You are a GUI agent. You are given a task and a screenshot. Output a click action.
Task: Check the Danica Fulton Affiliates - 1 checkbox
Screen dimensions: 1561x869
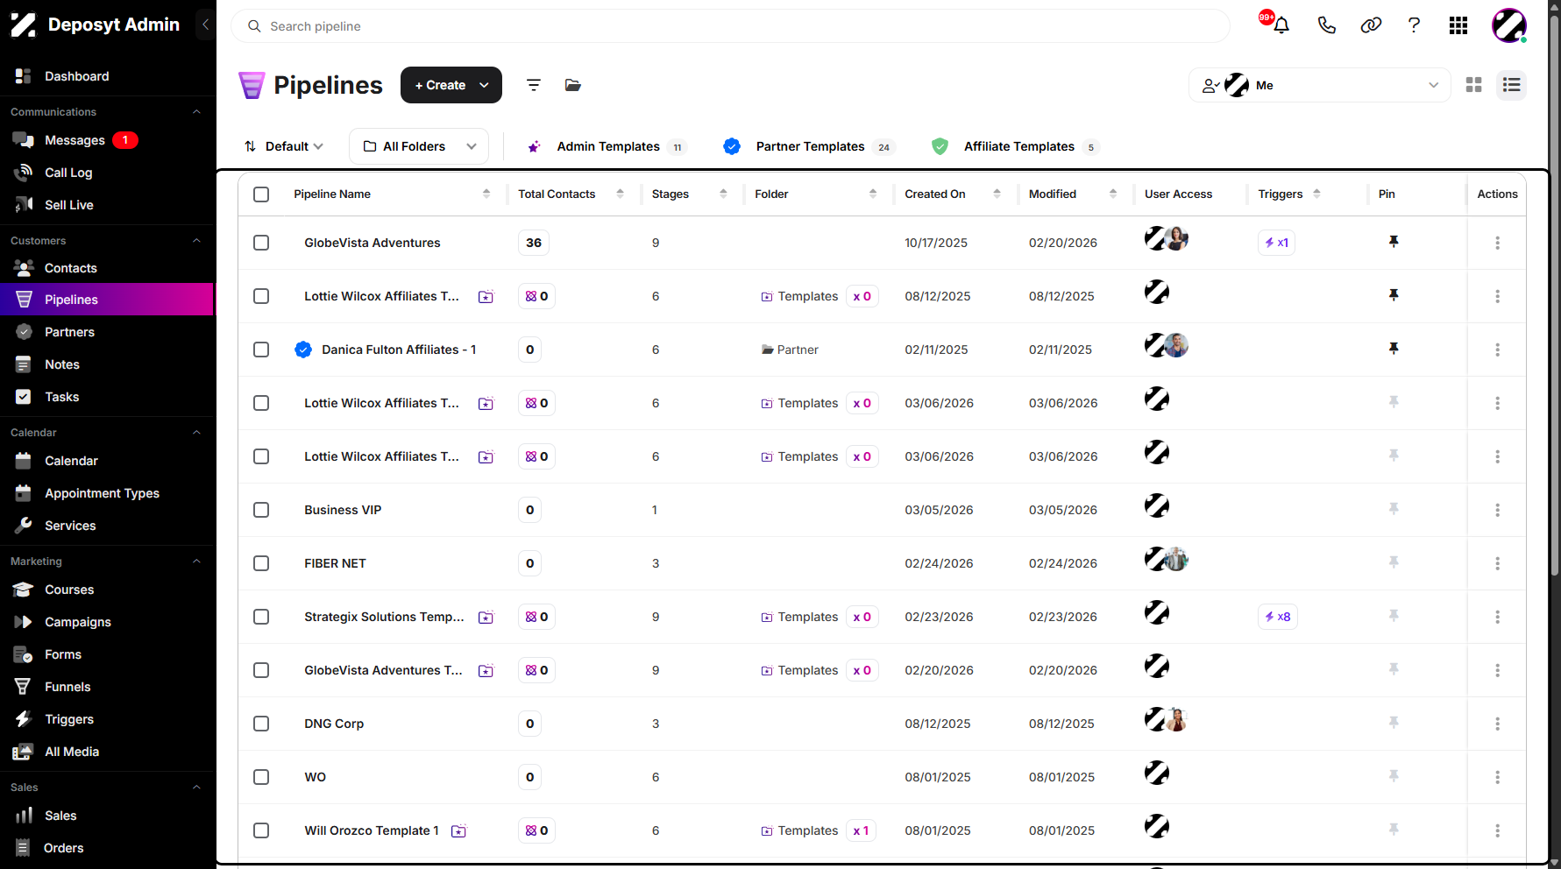[261, 350]
